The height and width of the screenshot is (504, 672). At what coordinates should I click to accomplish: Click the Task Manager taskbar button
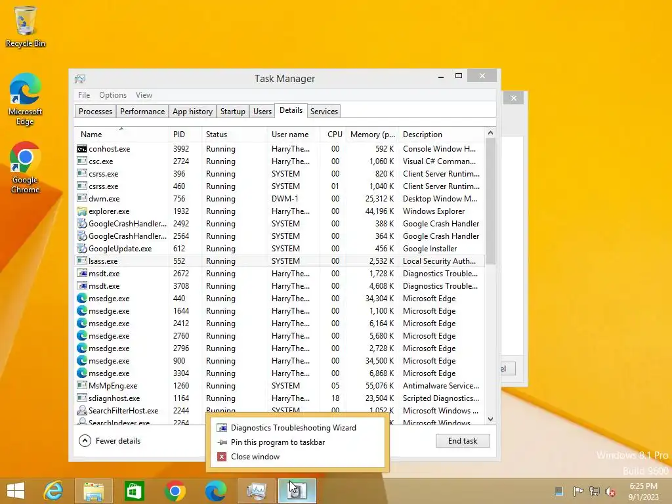[x=257, y=491]
